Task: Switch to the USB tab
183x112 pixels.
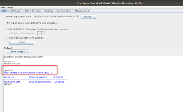Action: click(x=4, y=11)
